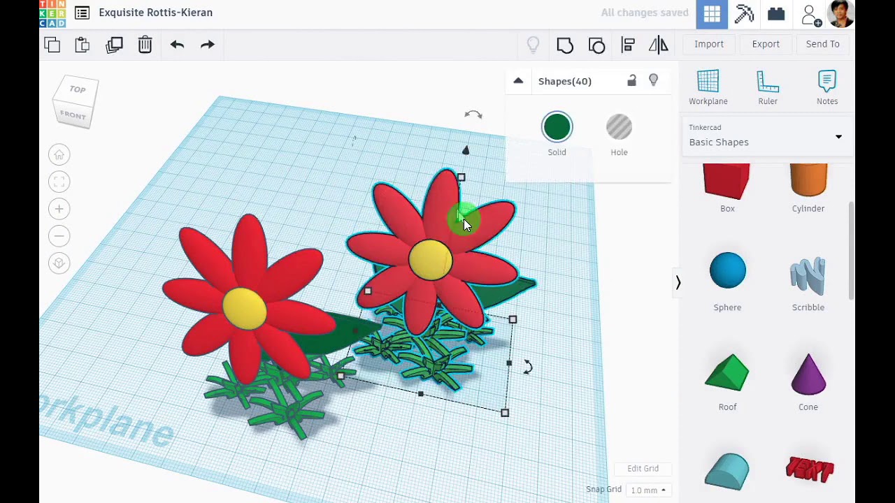Image resolution: width=895 pixels, height=503 pixels.
Task: Click the Ungroup shapes icon
Action: [x=596, y=45]
